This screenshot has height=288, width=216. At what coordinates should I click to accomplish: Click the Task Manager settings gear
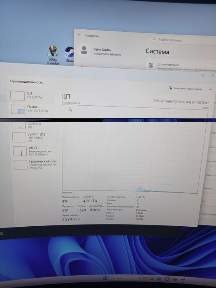[2, 233]
